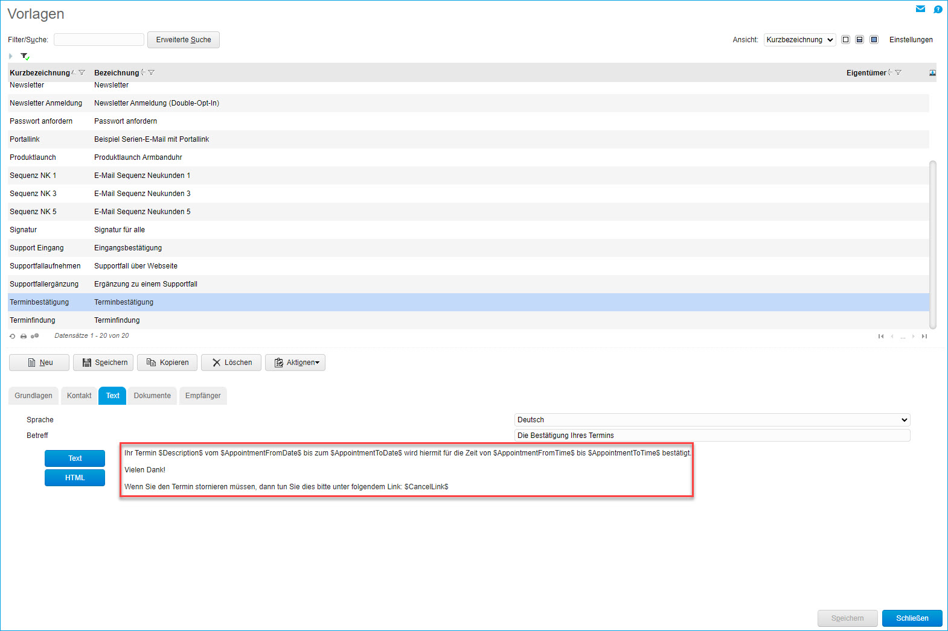Open the Grundlagen tab
Image resolution: width=948 pixels, height=631 pixels.
coord(33,396)
